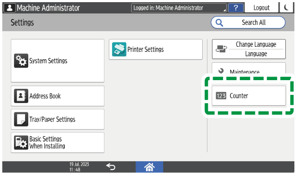Click the magnifying glass search icon
This screenshot has height=175, width=297.
219,23
